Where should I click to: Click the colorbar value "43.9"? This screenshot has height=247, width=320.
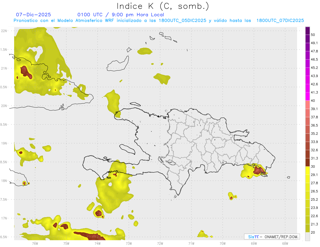314,76
